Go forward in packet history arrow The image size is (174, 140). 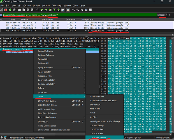point(46,10)
